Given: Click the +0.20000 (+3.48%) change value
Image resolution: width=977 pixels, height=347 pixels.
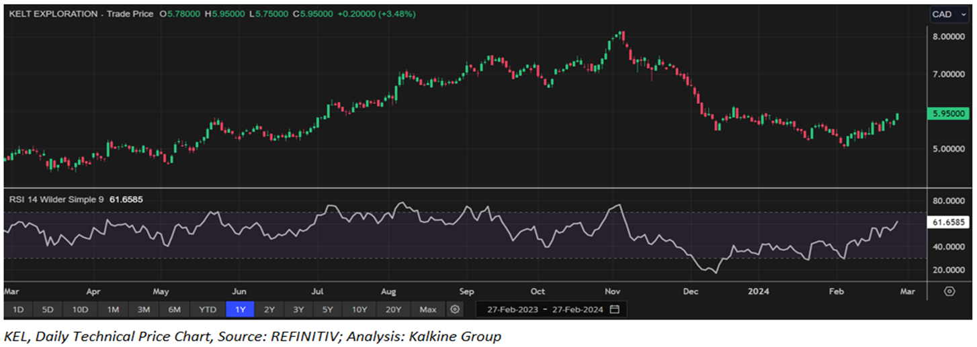Looking at the screenshot, I should coord(376,13).
